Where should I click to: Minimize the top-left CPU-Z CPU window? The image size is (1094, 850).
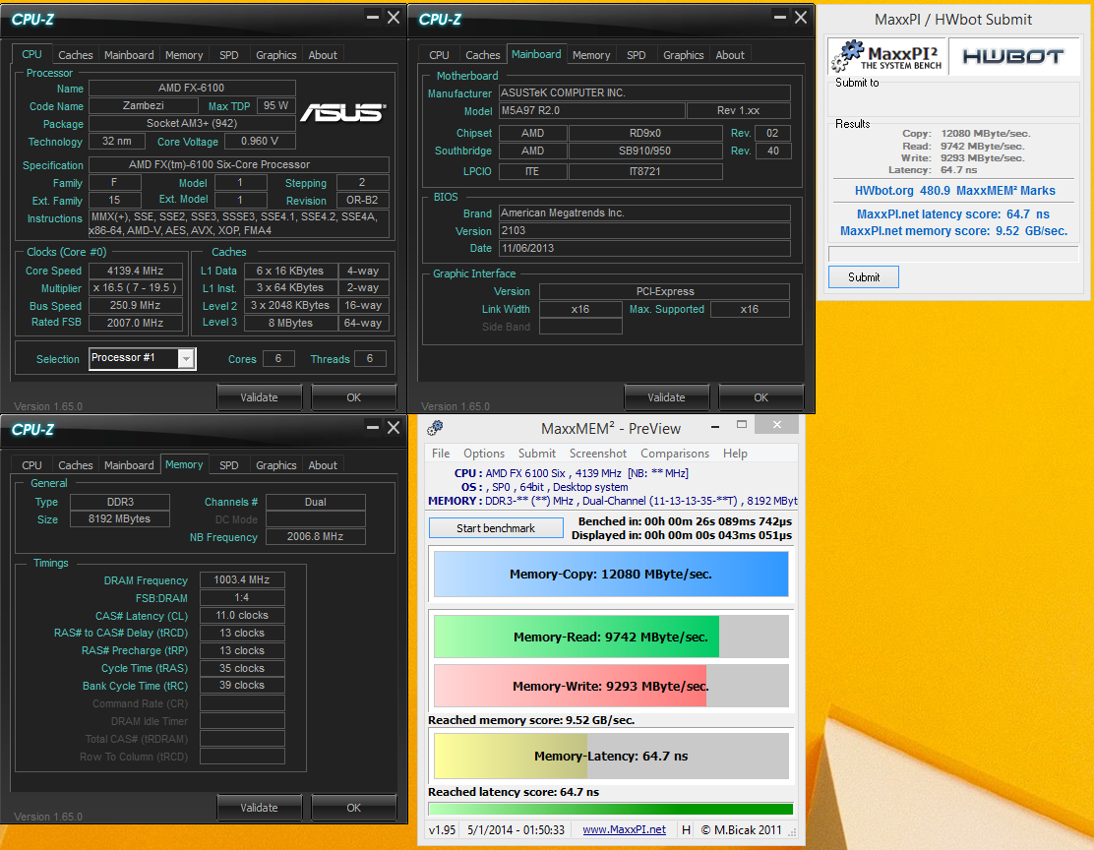point(373,18)
